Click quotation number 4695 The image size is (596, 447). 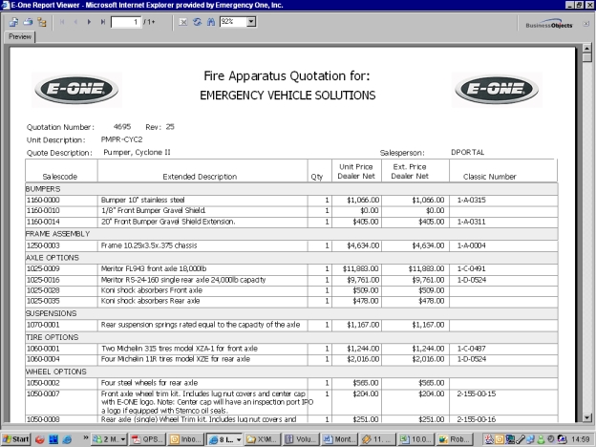click(x=122, y=127)
